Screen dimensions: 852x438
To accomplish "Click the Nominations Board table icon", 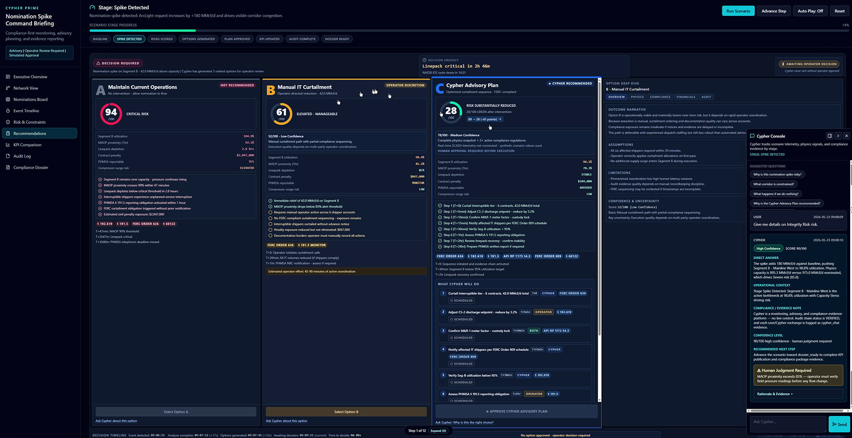I will [x=8, y=99].
